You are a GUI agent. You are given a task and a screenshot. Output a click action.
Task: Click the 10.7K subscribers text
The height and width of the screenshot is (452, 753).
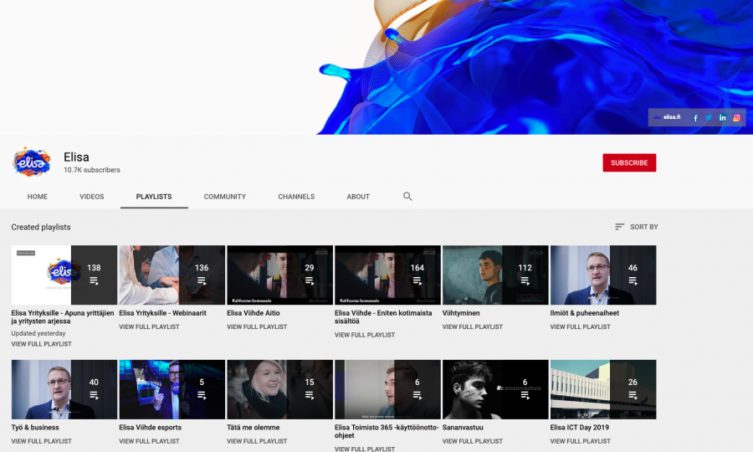point(92,170)
